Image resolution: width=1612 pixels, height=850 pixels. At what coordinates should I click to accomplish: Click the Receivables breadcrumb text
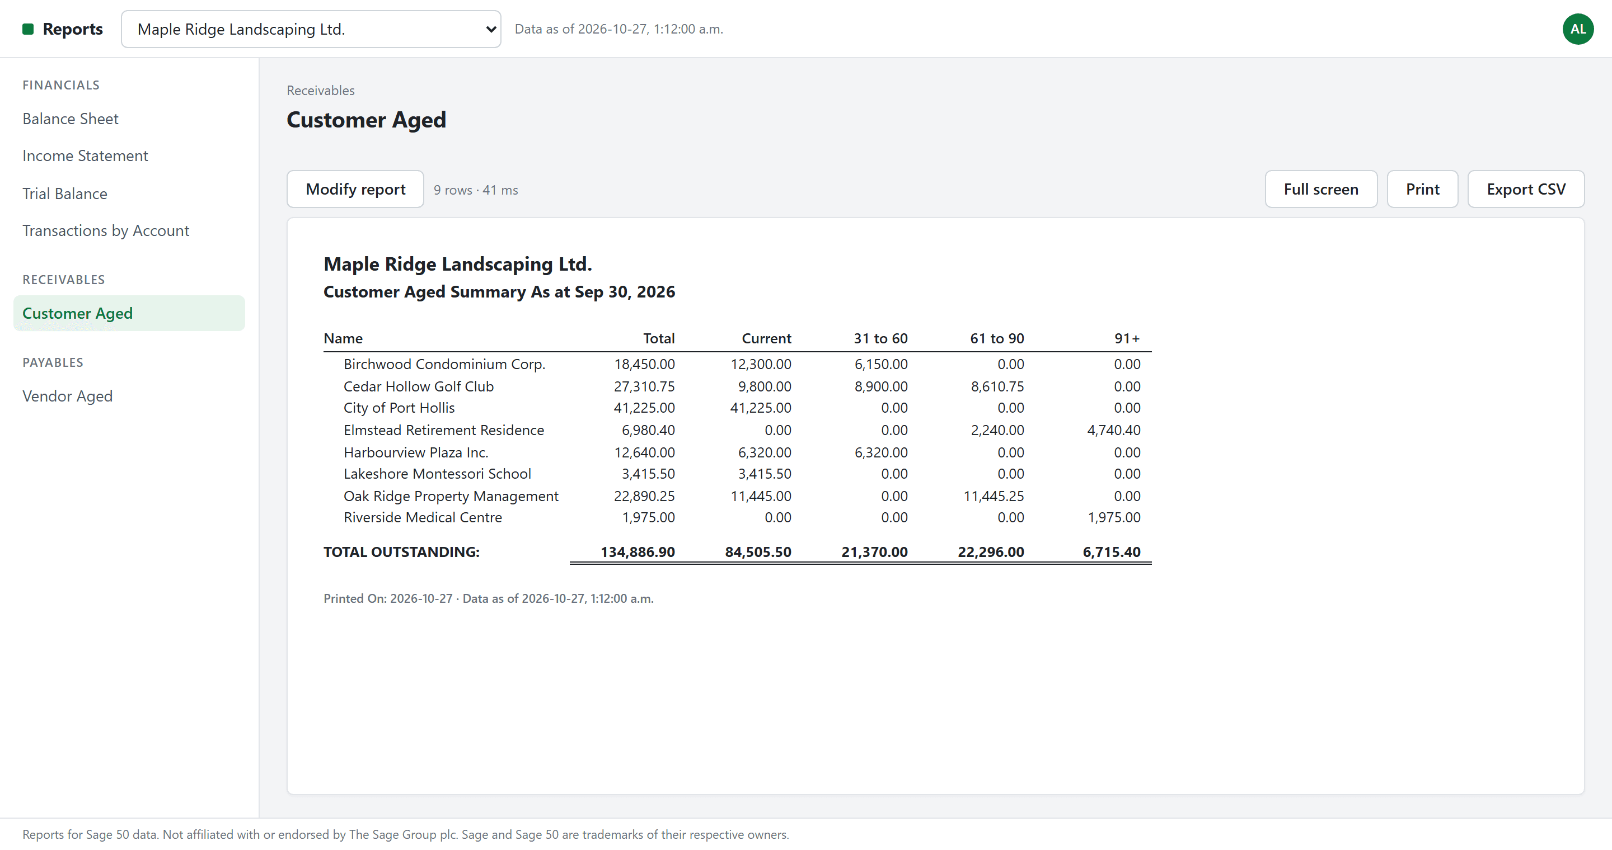[320, 90]
